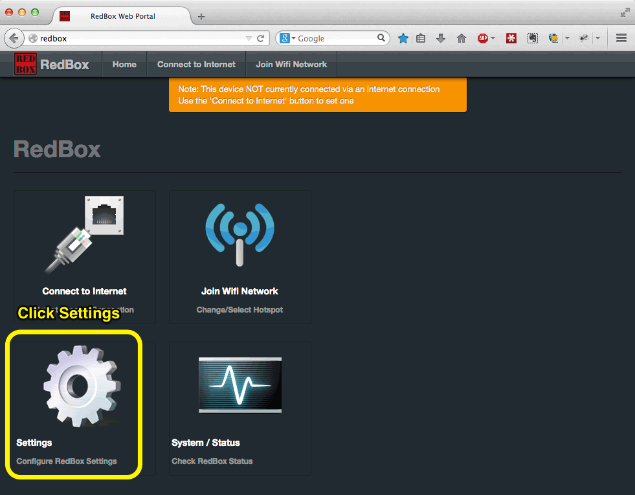This screenshot has height=495, width=635.
Task: Go to the browser home page icon
Action: click(x=462, y=38)
